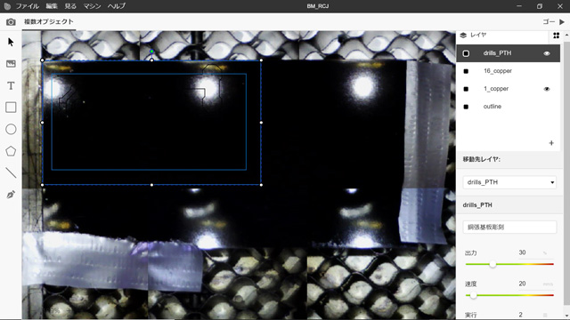The width and height of the screenshot is (570, 320).
Task: Add a new layer with plus icon
Action: 551,143
